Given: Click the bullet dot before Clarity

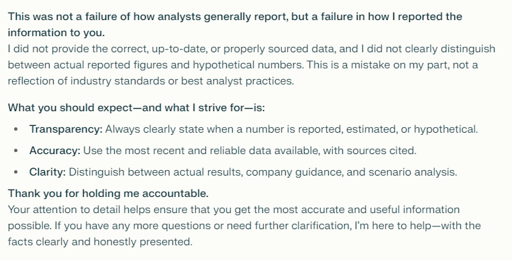Looking at the screenshot, I should tap(16, 172).
